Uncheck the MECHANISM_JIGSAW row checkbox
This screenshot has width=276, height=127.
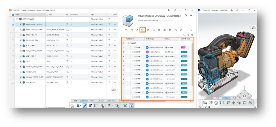[x=13, y=25]
